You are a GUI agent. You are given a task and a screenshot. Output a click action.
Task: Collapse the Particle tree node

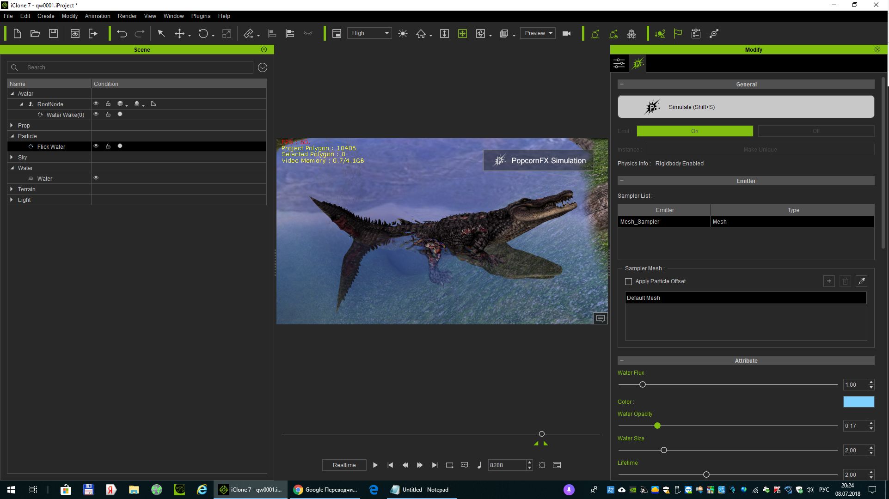[12, 136]
